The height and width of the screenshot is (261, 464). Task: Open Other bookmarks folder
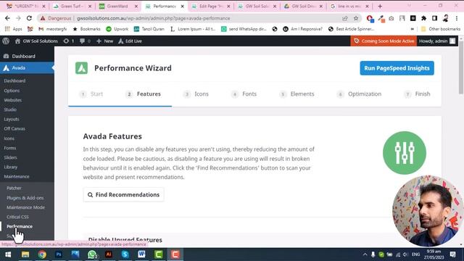(441, 29)
